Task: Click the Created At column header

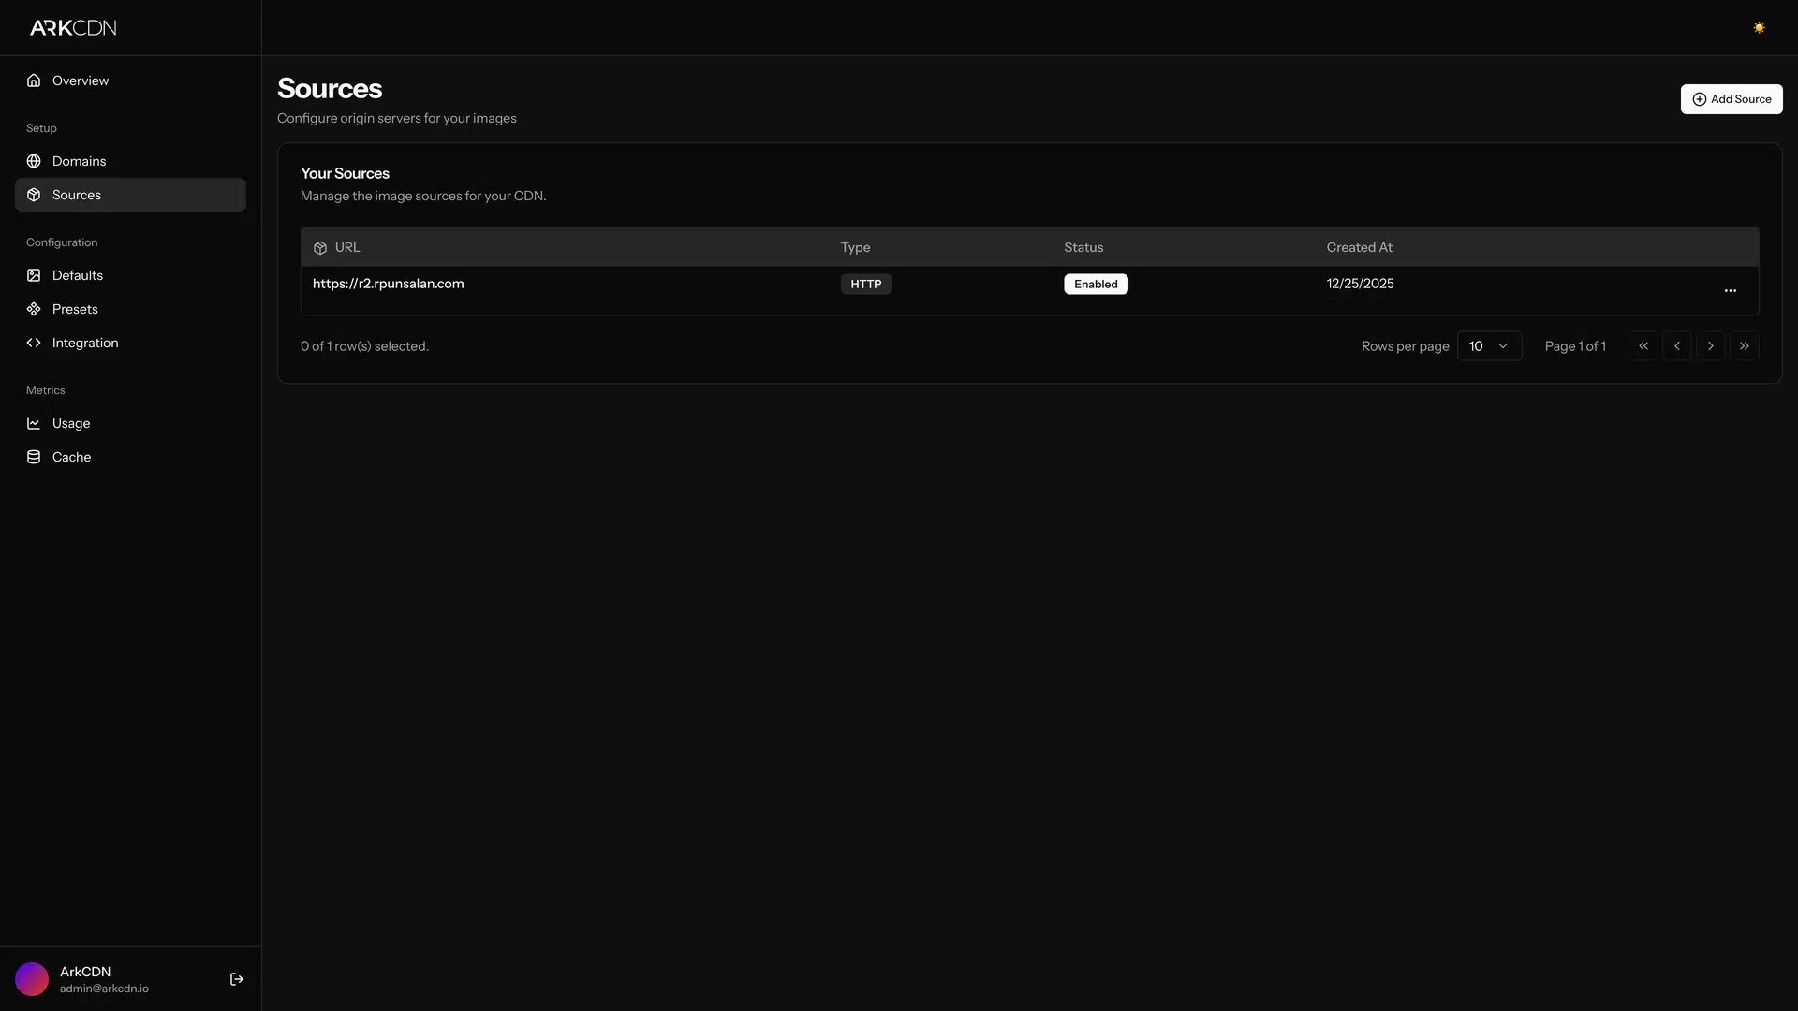Action: 1359,247
